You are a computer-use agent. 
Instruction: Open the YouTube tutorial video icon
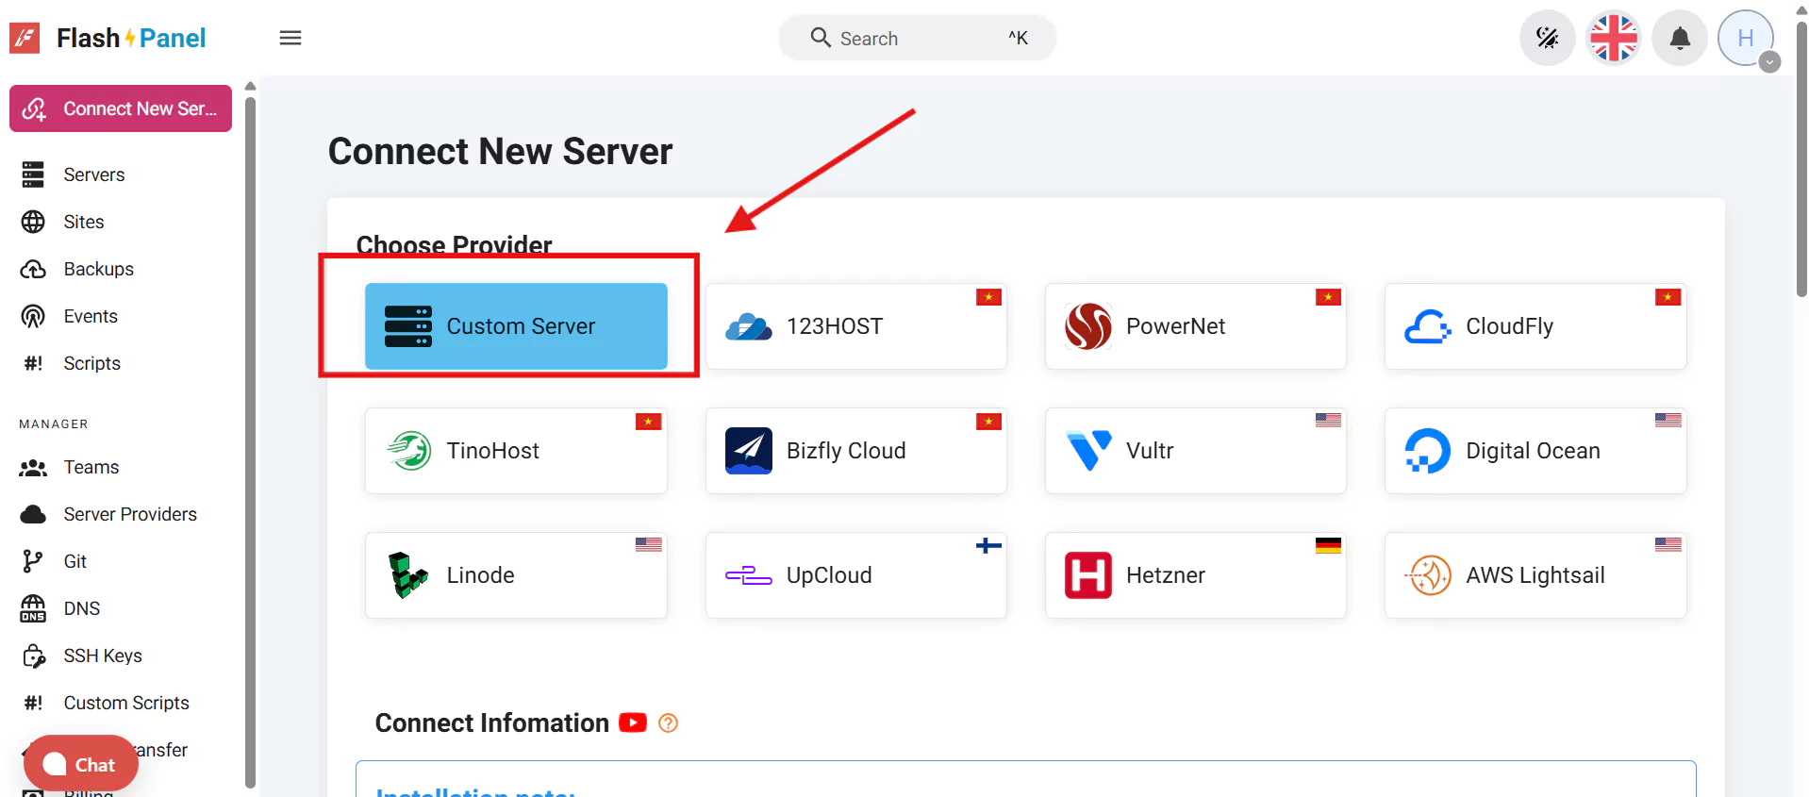(x=633, y=723)
